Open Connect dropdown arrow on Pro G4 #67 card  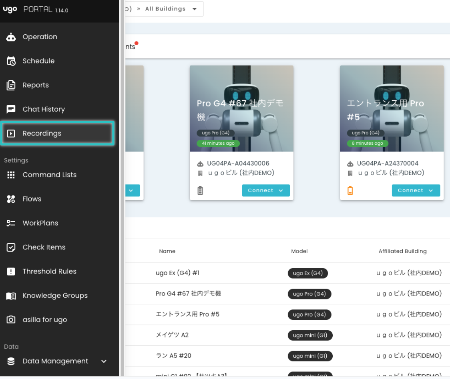pos(281,191)
